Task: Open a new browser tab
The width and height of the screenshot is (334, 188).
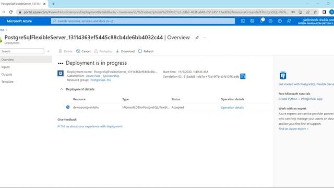Action: coord(53,4)
